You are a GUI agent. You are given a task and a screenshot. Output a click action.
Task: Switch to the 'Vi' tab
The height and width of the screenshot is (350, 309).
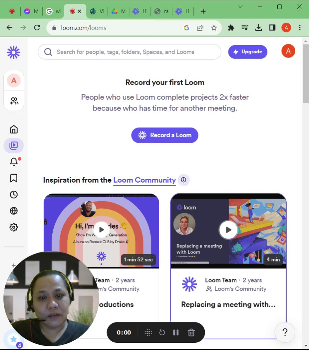(97, 11)
